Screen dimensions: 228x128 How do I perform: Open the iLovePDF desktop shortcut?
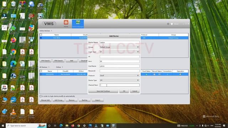(x=4, y=89)
